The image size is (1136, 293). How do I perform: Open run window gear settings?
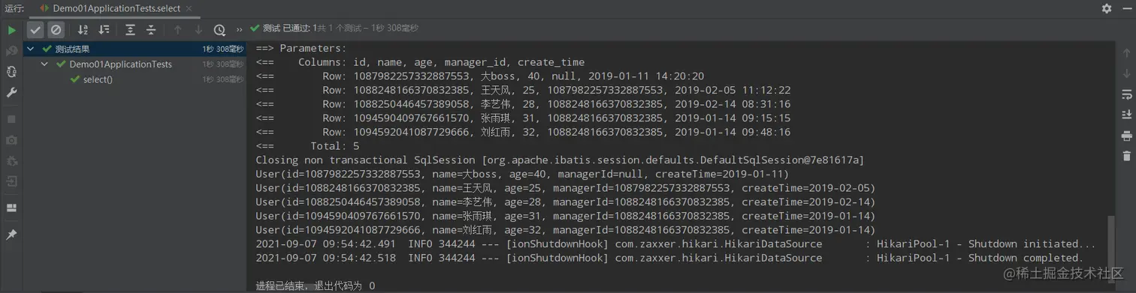(x=1107, y=8)
